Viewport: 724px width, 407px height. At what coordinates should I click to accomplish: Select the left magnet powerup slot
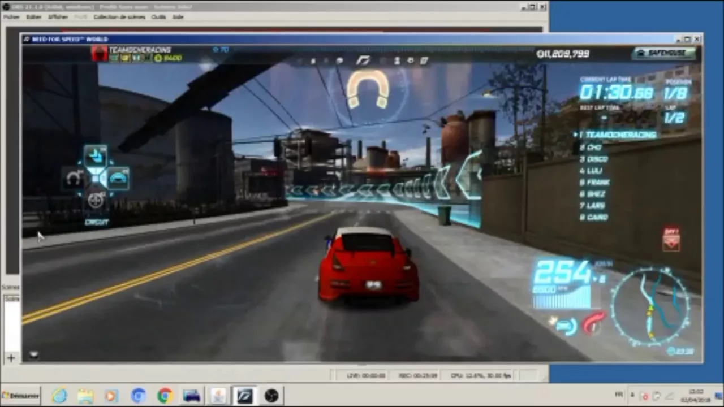(x=74, y=179)
